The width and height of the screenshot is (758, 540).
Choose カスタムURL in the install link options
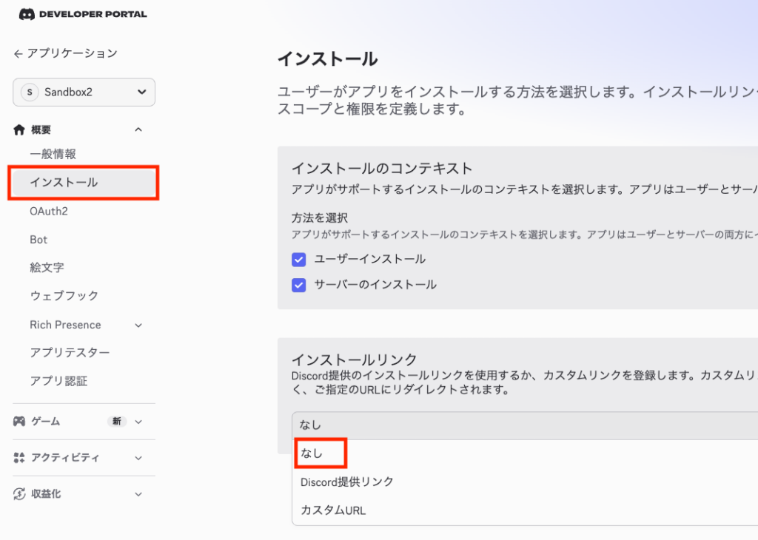point(333,510)
